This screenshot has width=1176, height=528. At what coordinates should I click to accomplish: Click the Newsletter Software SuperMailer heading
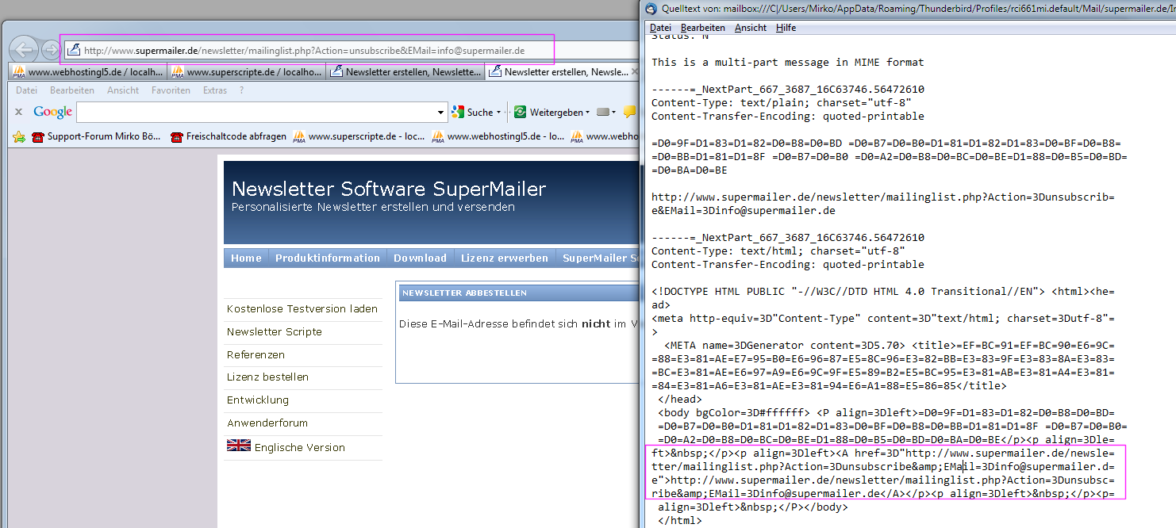[x=389, y=189]
